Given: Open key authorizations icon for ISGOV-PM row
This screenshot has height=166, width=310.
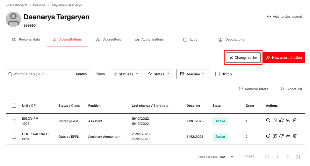Looking at the screenshot, I should pos(288,120).
